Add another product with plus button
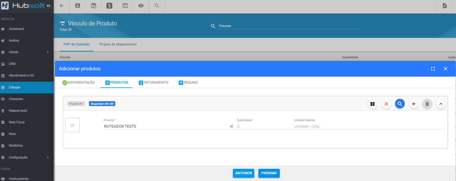456x181 pixels. click(x=414, y=104)
